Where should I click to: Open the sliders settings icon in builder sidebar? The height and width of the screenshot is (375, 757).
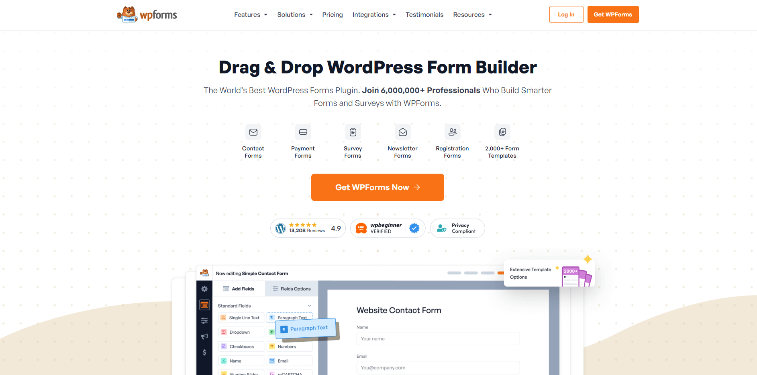204,320
